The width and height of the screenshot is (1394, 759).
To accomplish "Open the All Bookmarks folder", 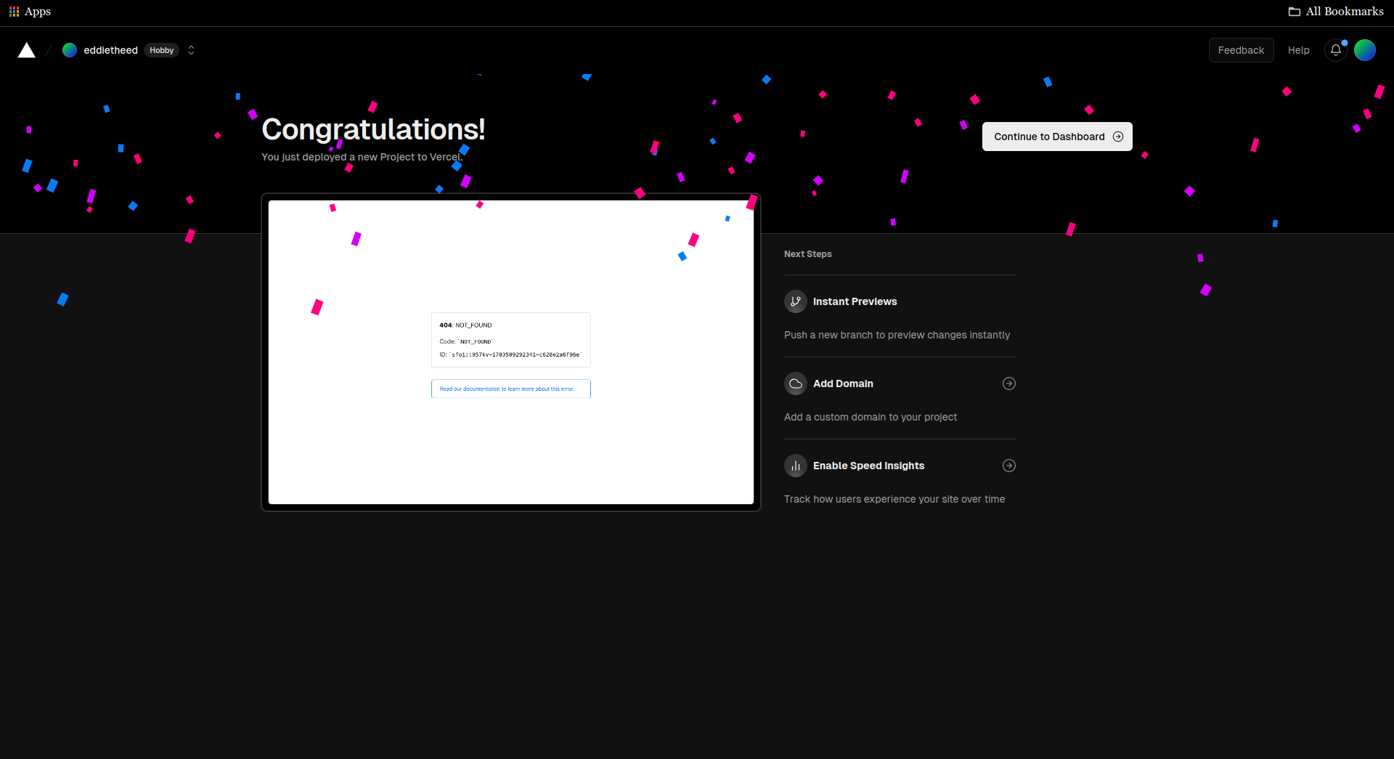I will (x=1336, y=12).
